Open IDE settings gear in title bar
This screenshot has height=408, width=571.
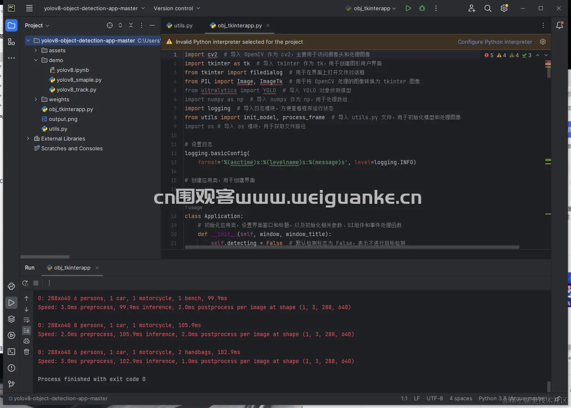click(504, 8)
